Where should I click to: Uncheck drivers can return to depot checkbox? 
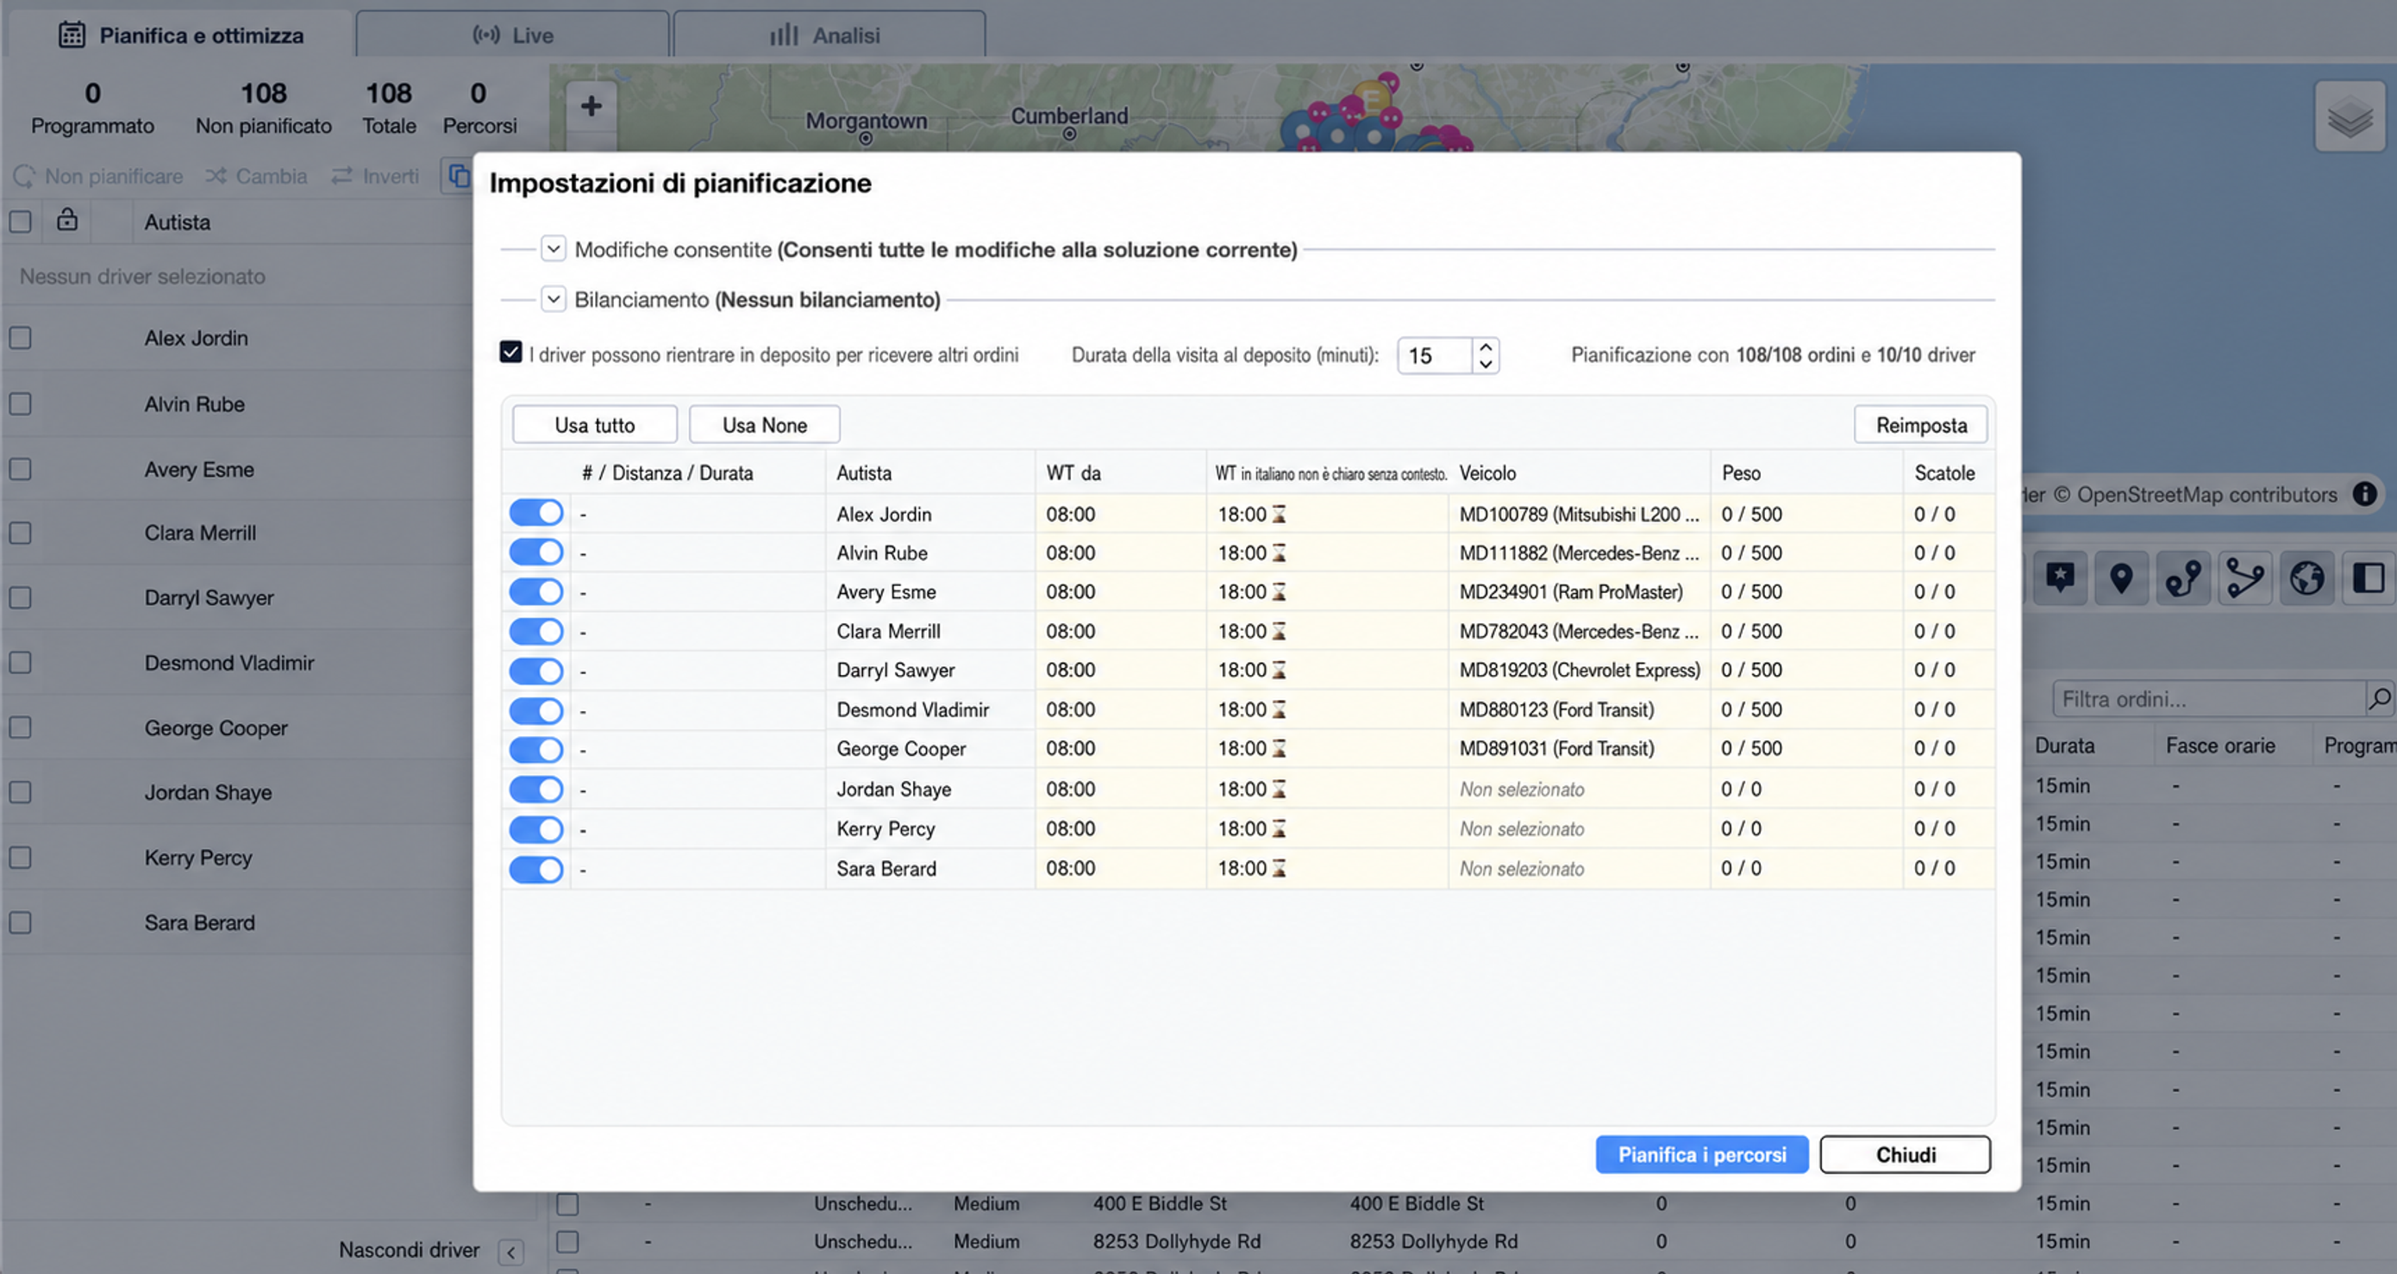(x=510, y=353)
